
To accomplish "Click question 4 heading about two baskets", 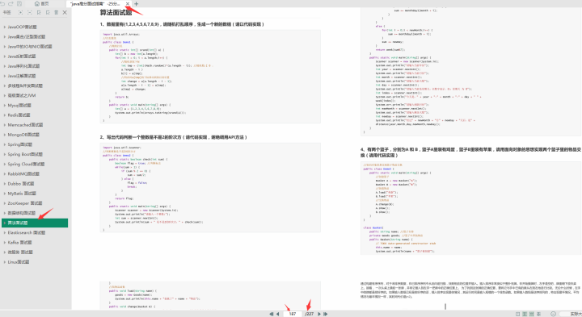I will pyautogui.click(x=470, y=152).
